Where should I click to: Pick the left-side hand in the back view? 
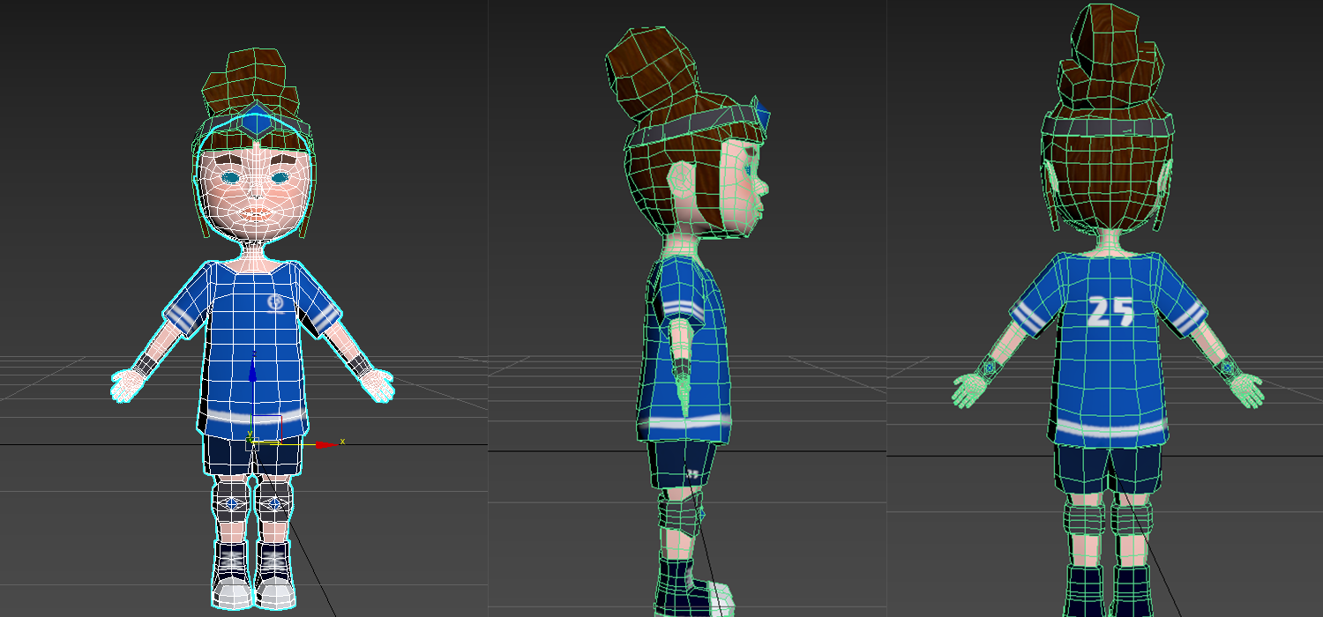point(969,390)
